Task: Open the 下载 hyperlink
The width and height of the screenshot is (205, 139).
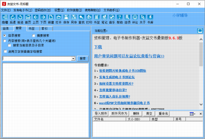Action: point(98,47)
